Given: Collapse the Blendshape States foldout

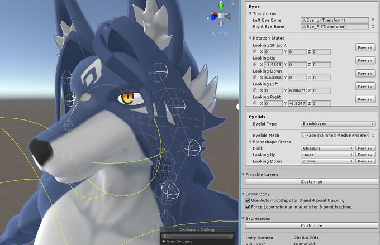Looking at the screenshot, I should tap(250, 142).
